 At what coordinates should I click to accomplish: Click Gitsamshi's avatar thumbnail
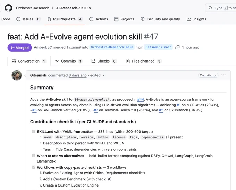pos(17,75)
